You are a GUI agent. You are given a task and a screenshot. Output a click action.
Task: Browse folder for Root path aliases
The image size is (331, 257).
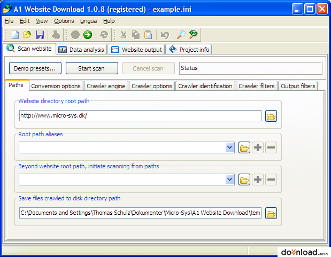tap(244, 147)
